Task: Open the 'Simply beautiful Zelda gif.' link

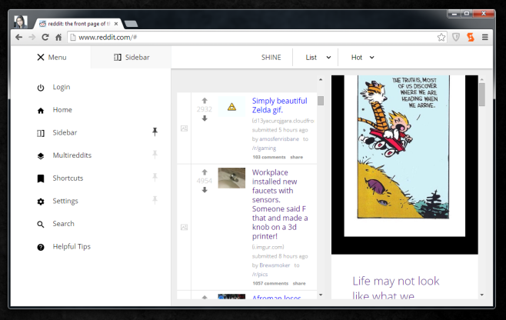Action: 279,105
